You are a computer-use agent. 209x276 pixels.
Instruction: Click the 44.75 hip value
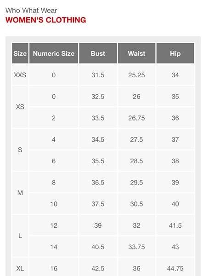point(175,269)
